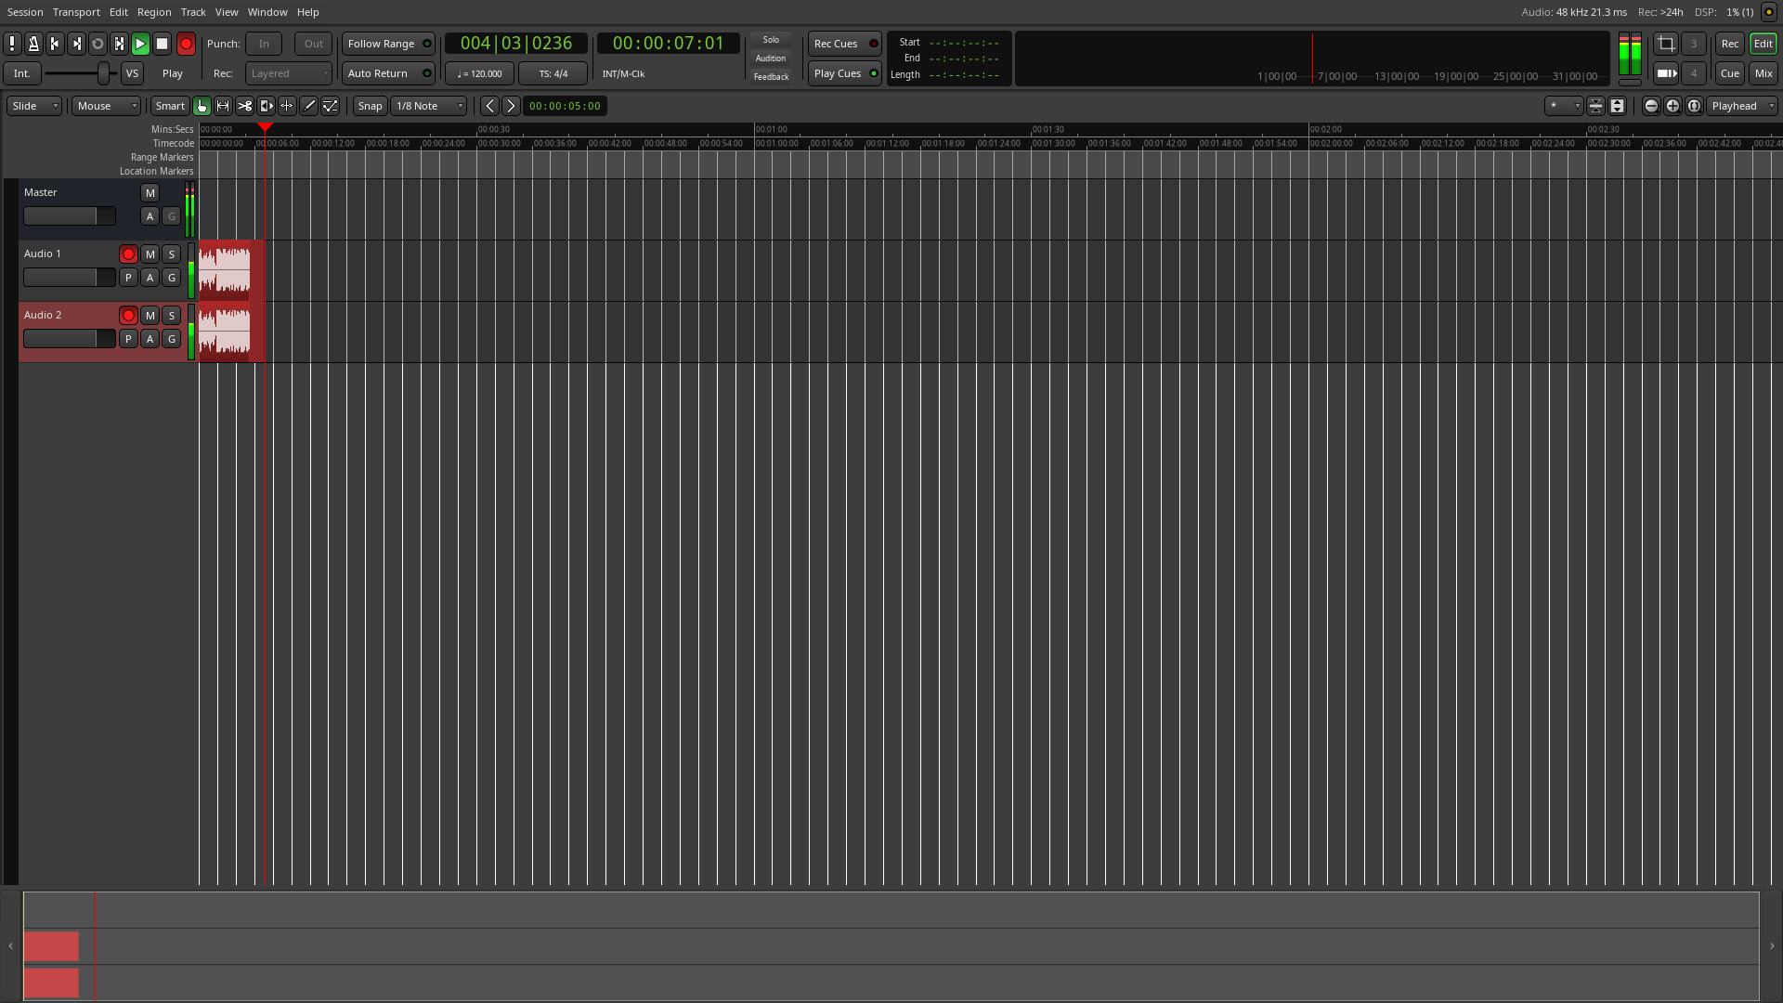
Task: Enable Follow Range option
Action: tap(388, 44)
